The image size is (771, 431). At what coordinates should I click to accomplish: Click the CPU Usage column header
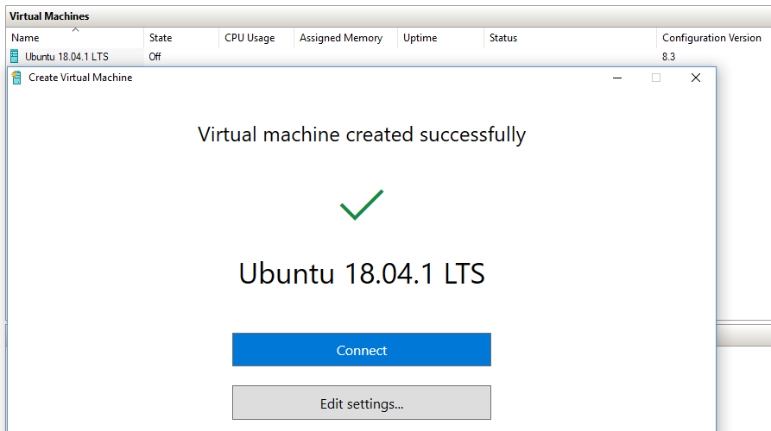click(x=250, y=38)
